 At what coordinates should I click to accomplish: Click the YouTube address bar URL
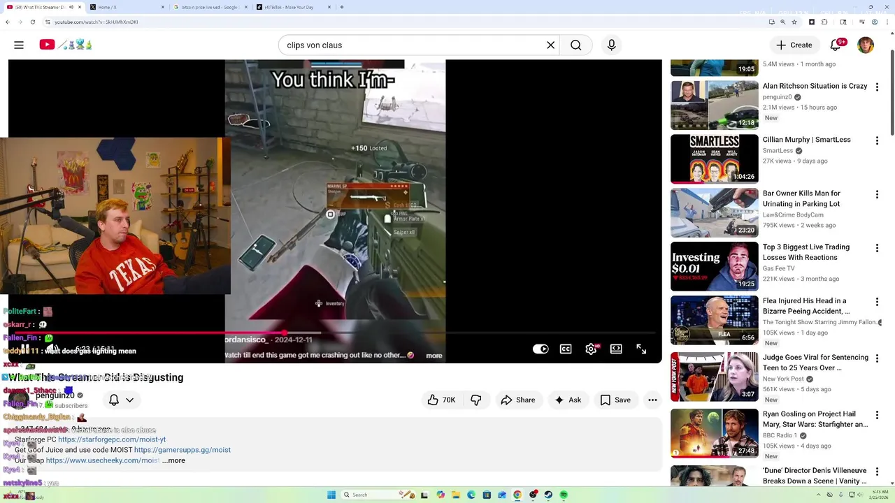coord(96,22)
